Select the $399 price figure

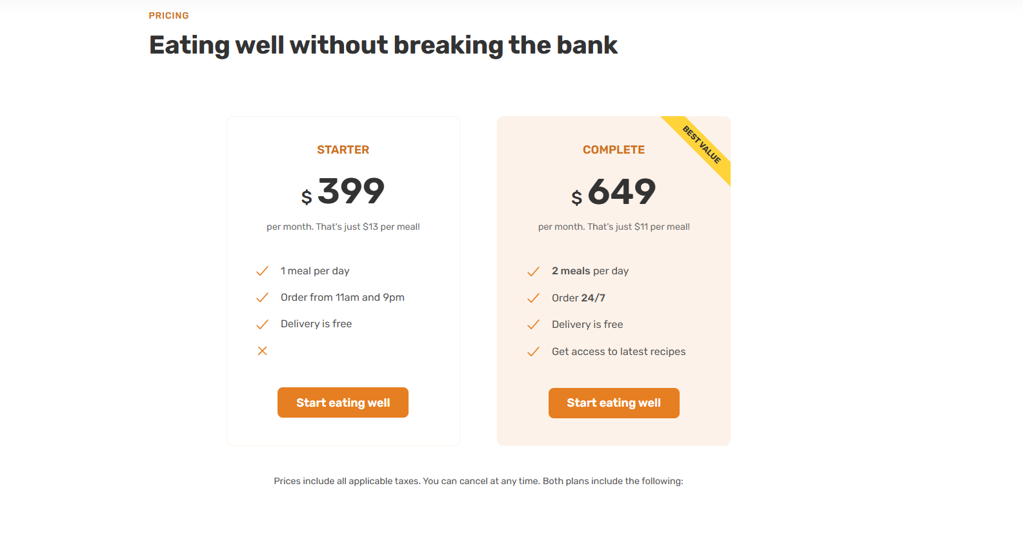pos(343,192)
